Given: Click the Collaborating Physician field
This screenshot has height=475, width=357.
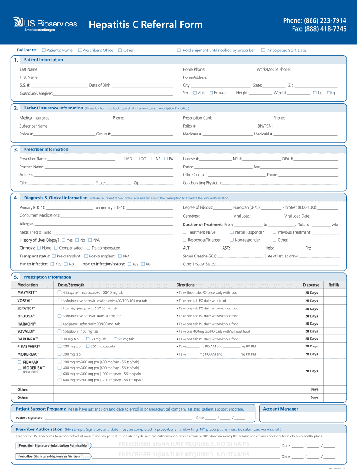Looking at the screenshot, I should [280, 183].
